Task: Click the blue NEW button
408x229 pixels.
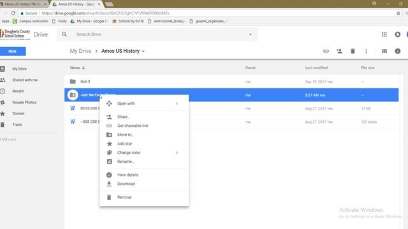Action: 13,52
